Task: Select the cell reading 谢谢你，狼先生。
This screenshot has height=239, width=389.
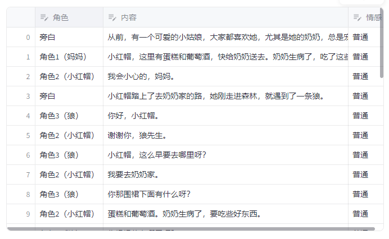Action: tap(137, 135)
